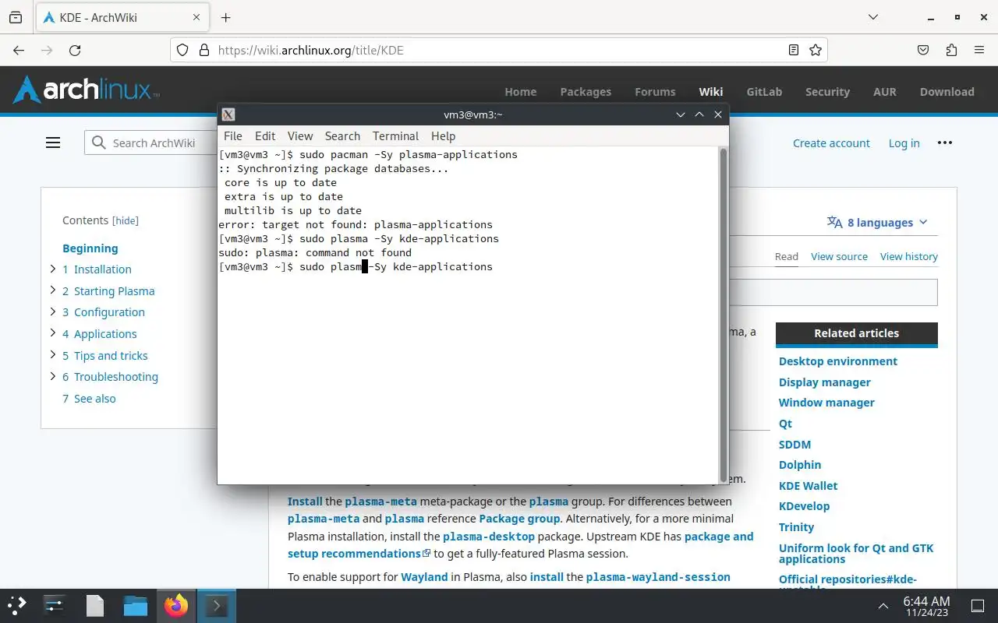Open the KDE application launcher

point(17,605)
